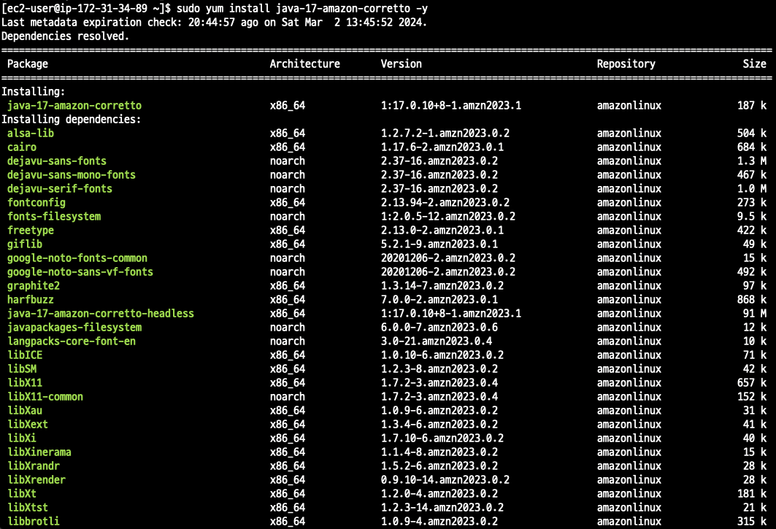Click size '868 k' of harfbuzz
This screenshot has height=529, width=776.
tap(752, 299)
